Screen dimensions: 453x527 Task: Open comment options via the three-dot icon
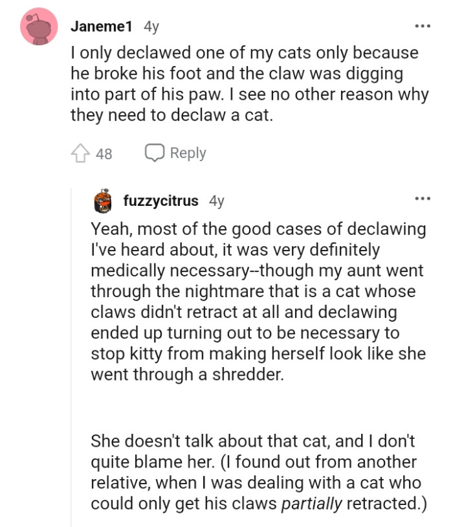[423, 25]
